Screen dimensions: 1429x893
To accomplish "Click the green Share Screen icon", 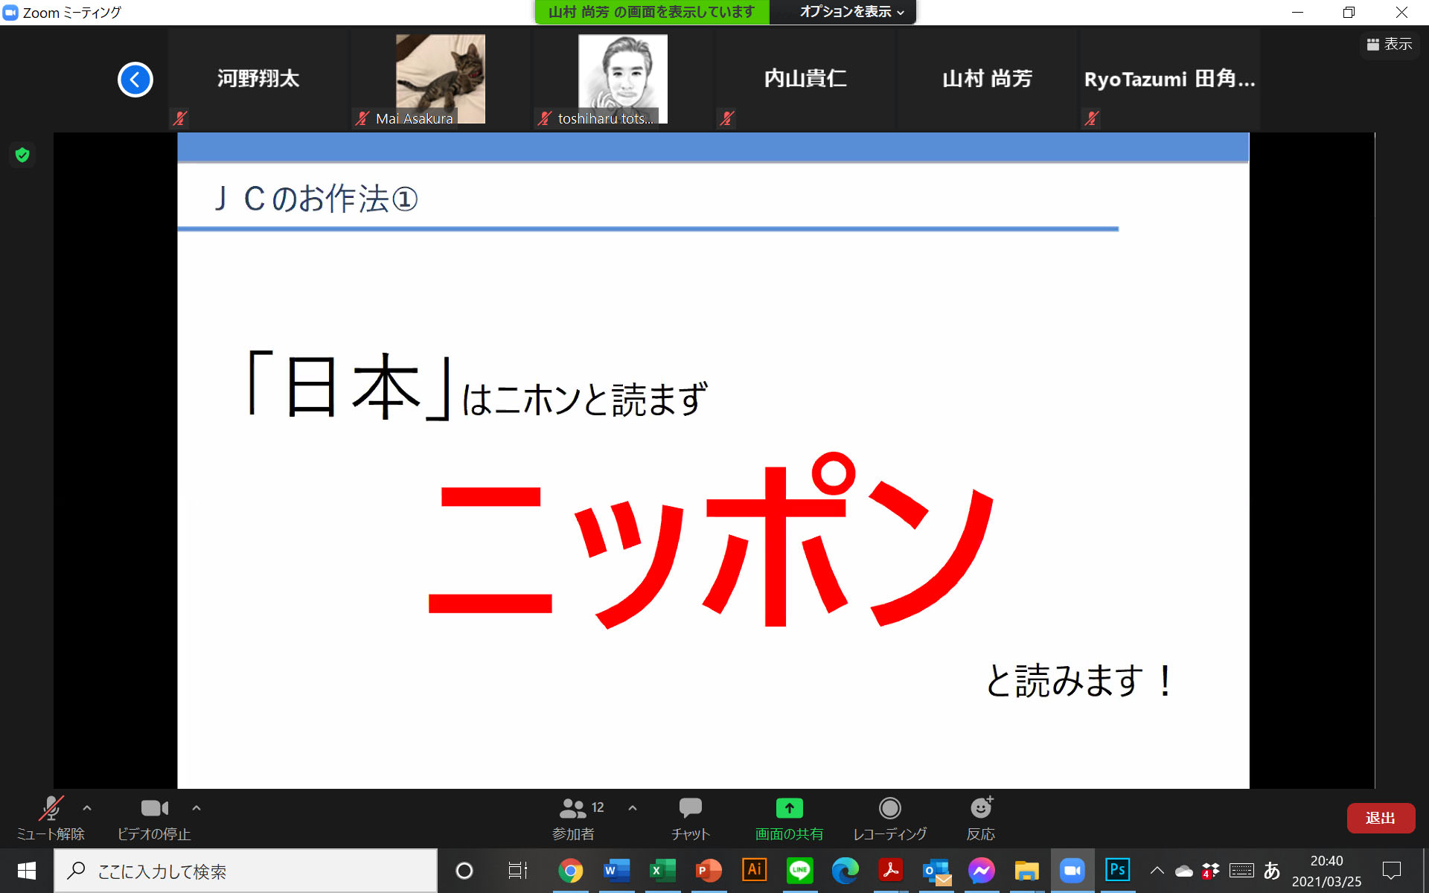I will 789,808.
